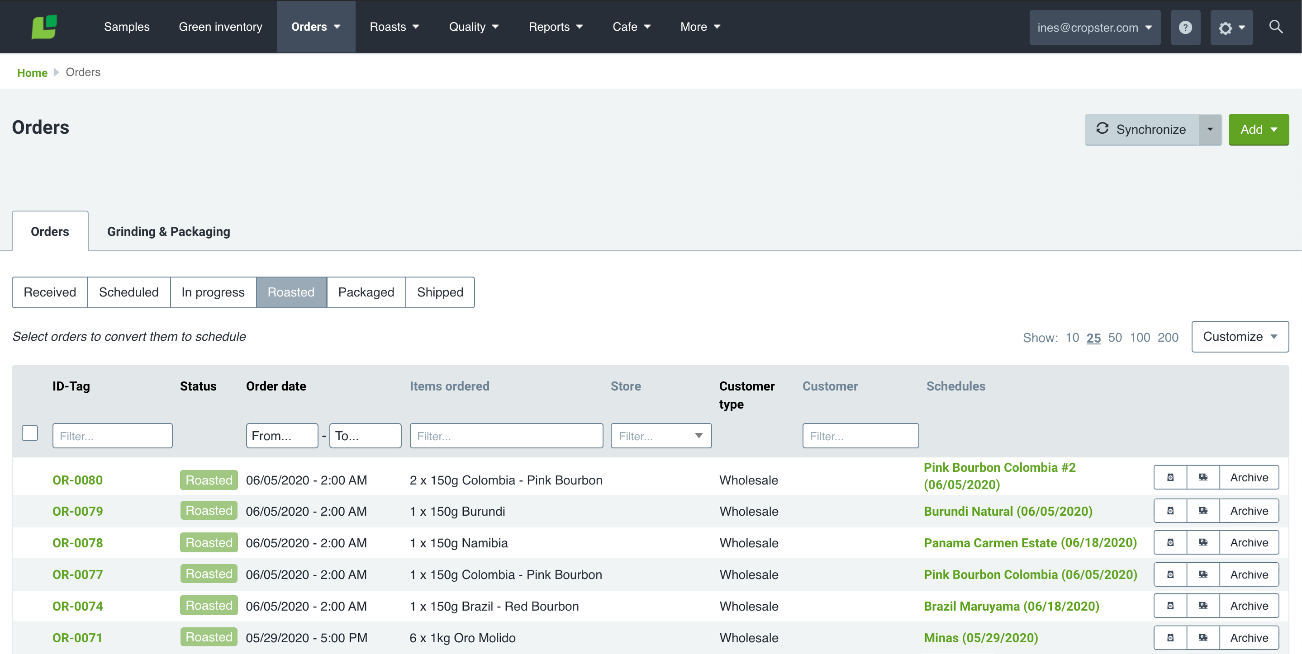Archive order OR-0078
The width and height of the screenshot is (1302, 654).
click(x=1249, y=542)
